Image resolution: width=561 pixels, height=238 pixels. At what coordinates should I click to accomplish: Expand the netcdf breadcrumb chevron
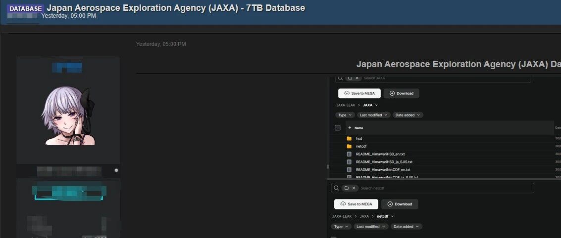tap(392, 216)
